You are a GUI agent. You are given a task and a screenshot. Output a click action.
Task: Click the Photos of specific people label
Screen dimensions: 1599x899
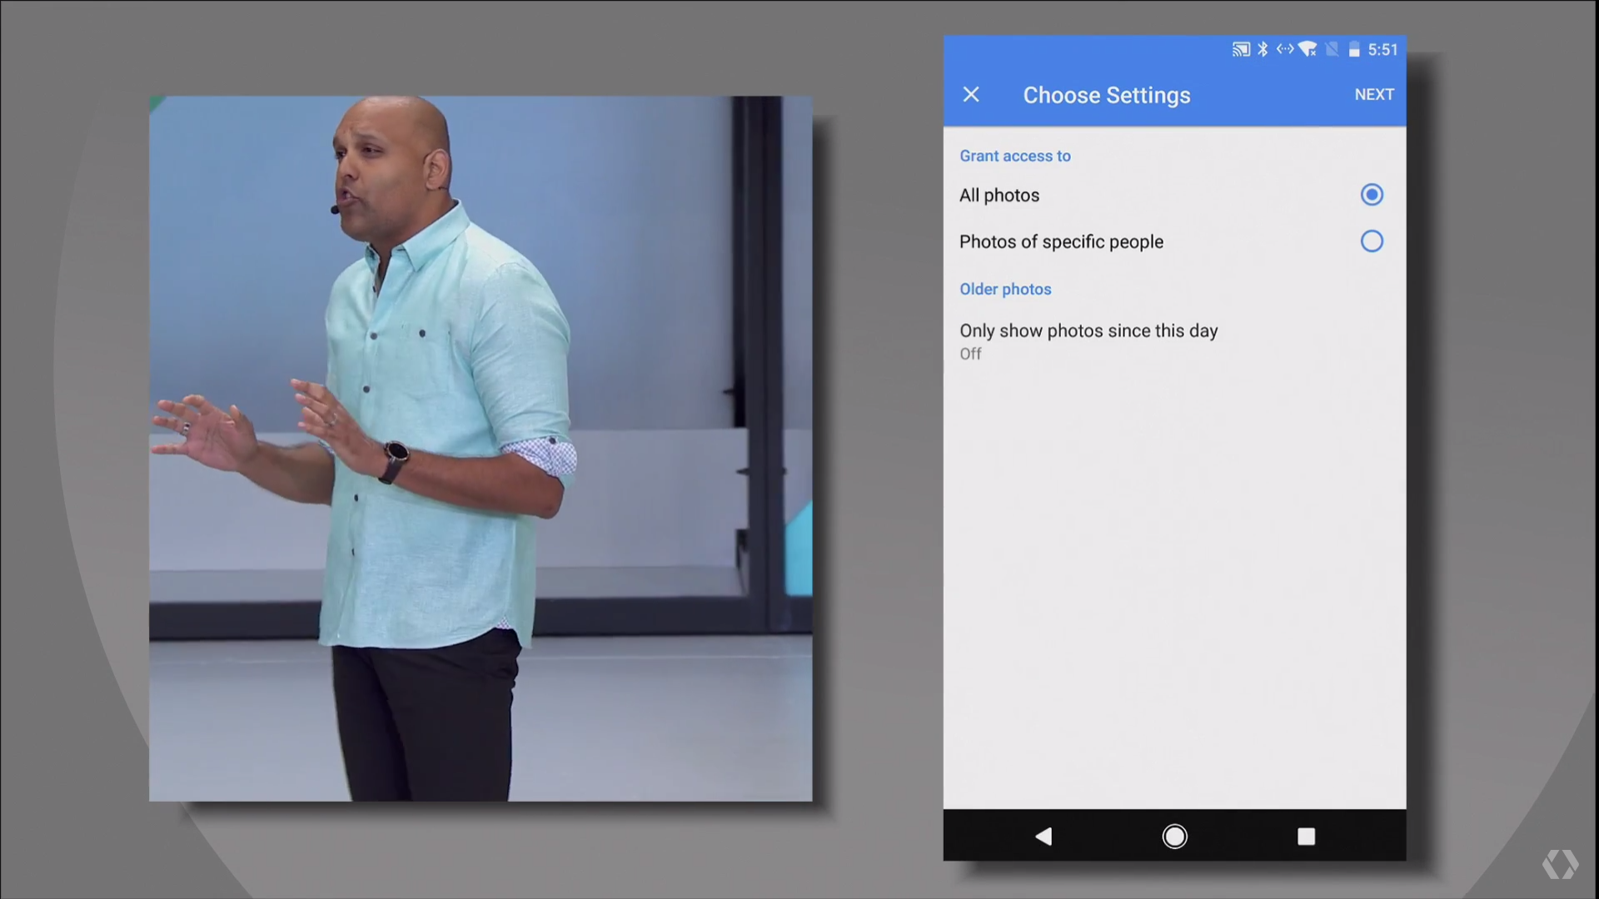coord(1061,242)
